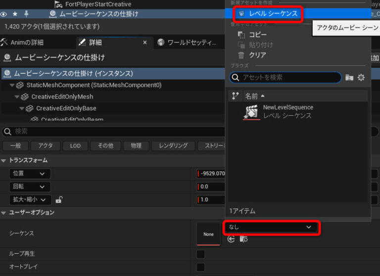Click the Level Sequence icon under create new asset
This screenshot has height=276, width=380.
[241, 14]
